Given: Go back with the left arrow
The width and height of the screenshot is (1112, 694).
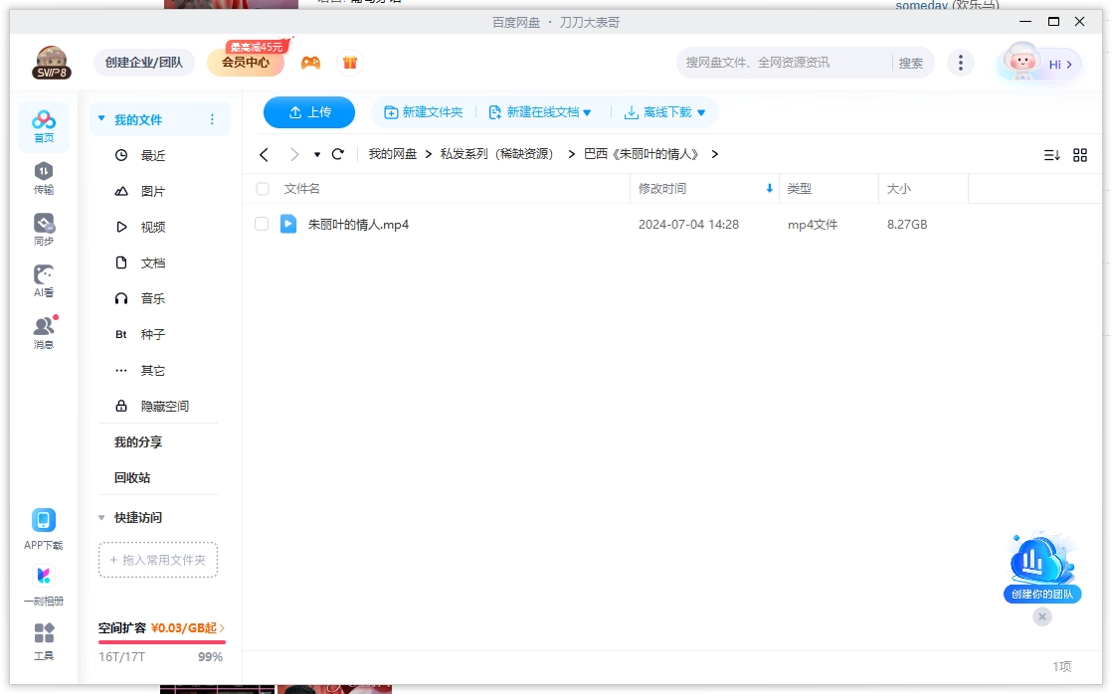Looking at the screenshot, I should [x=264, y=154].
